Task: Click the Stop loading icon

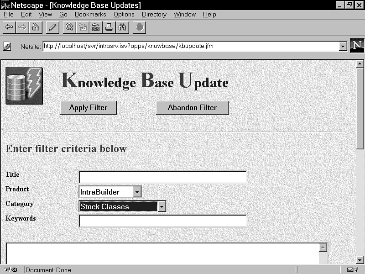Action: [x=140, y=27]
